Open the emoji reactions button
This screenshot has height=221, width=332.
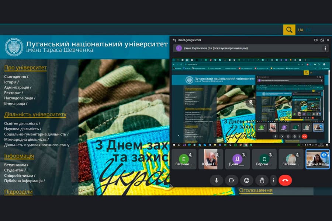247,180
